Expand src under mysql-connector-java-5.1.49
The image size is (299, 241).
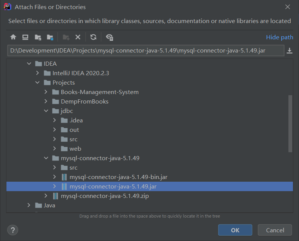[54, 167]
